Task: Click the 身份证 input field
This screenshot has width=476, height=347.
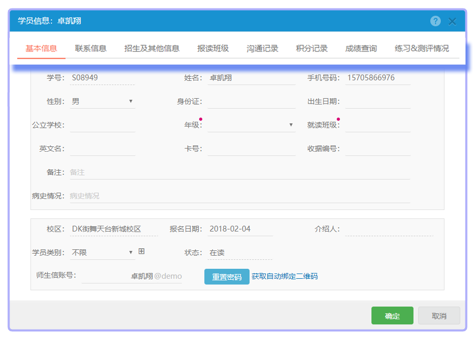Action: point(251,101)
